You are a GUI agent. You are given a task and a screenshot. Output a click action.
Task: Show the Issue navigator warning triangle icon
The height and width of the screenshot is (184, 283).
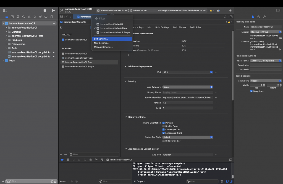[29, 17]
